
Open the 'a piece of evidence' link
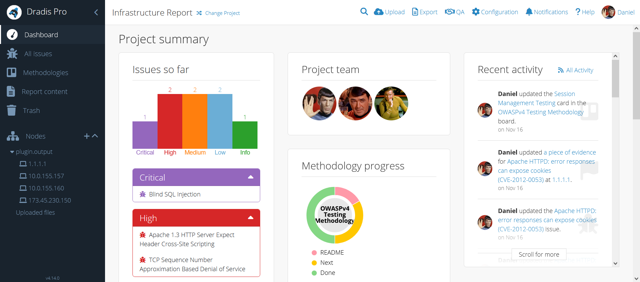[570, 152]
